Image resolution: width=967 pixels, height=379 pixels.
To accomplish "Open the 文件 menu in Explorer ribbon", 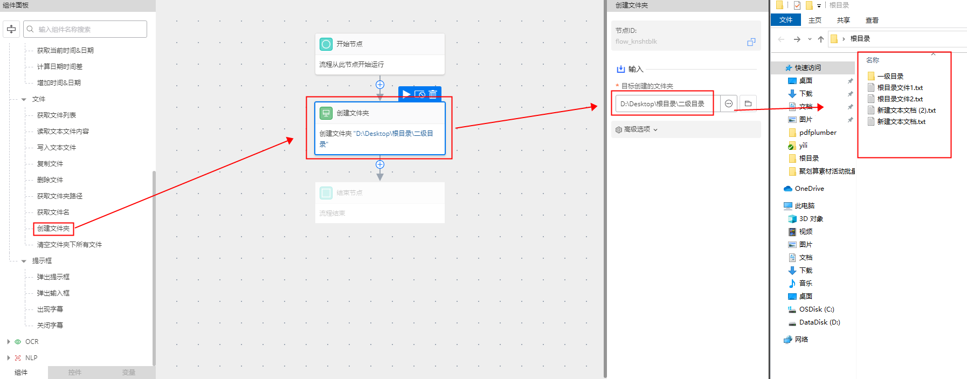I will (786, 20).
